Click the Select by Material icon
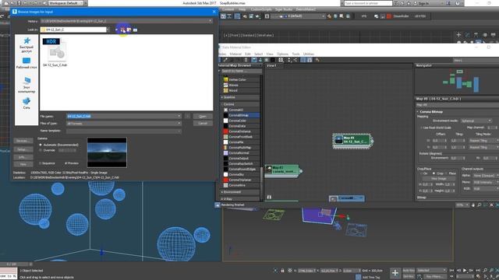 tap(317, 60)
